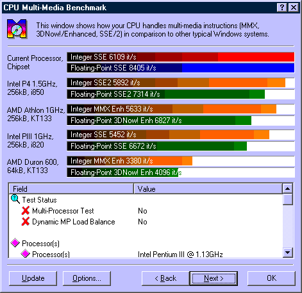Select the red X beside Multi-Processor Test
This screenshot has width=302, height=293.
coord(26,210)
